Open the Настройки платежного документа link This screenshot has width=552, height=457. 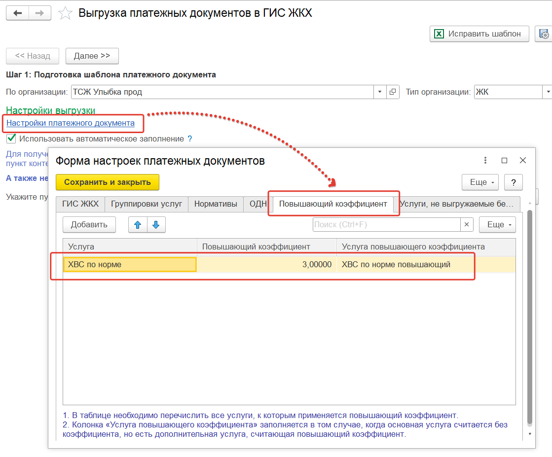[x=71, y=123]
